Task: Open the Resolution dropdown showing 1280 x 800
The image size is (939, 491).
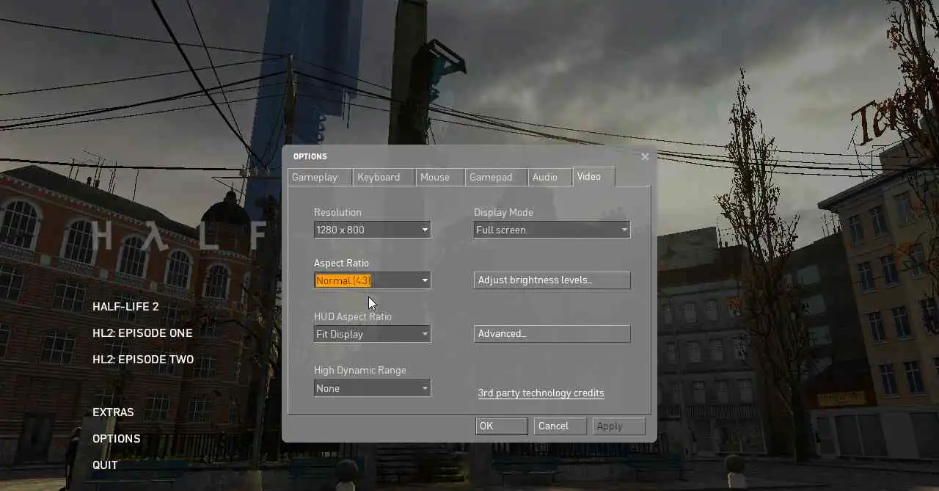Action: [372, 230]
